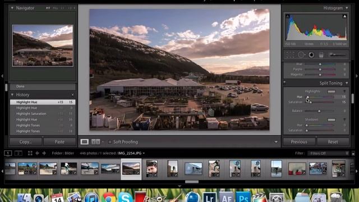359x202 pixels.
Task: Toggle histogram shadow clipping indicator
Action: coord(288,16)
